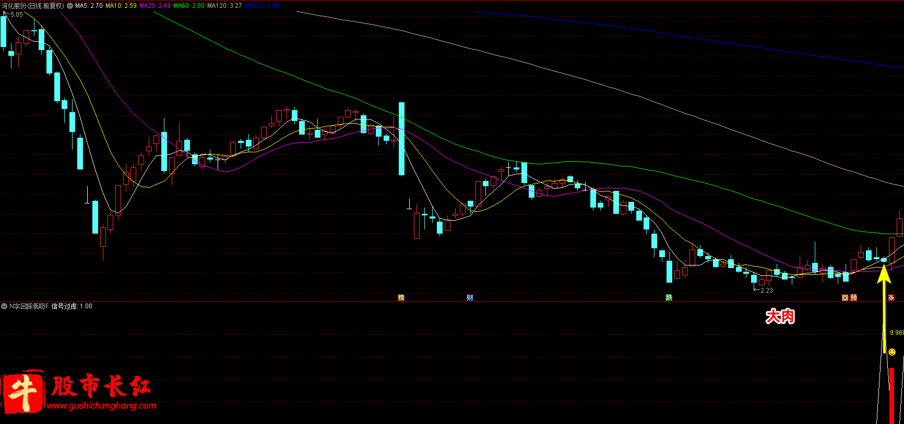The height and width of the screenshot is (424, 904).
Task: Select the MA120: 3.27 label
Action: pyautogui.click(x=224, y=6)
